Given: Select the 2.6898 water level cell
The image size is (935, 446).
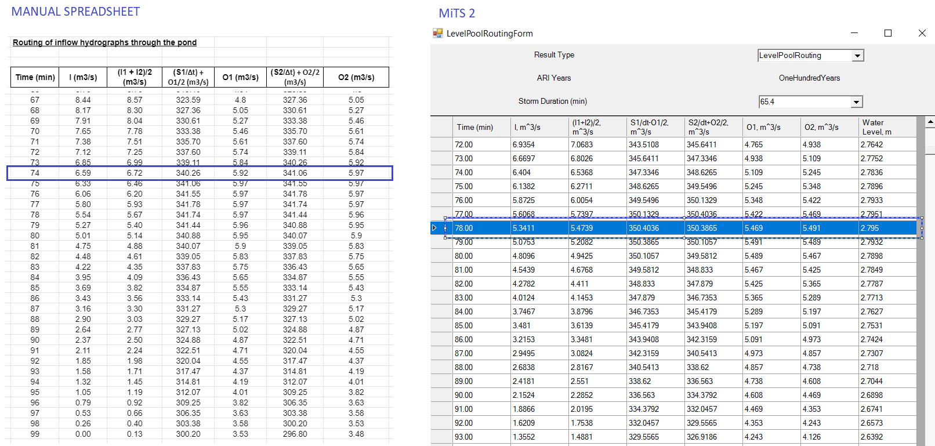Looking at the screenshot, I should point(887,395).
